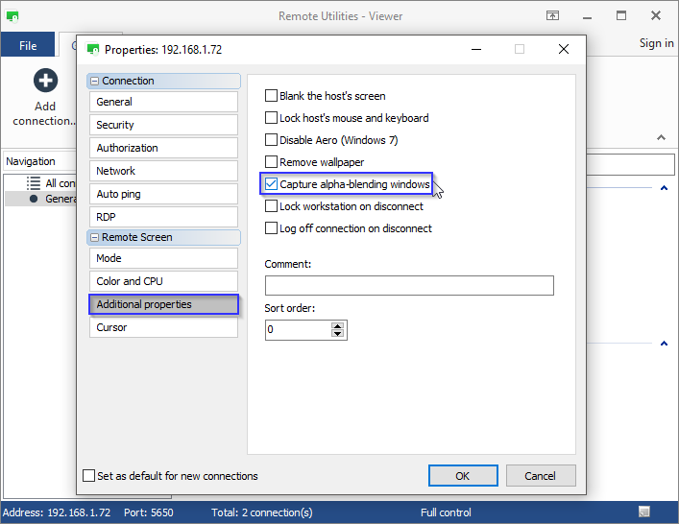
Task: Increase the Sort order value
Action: point(337,325)
